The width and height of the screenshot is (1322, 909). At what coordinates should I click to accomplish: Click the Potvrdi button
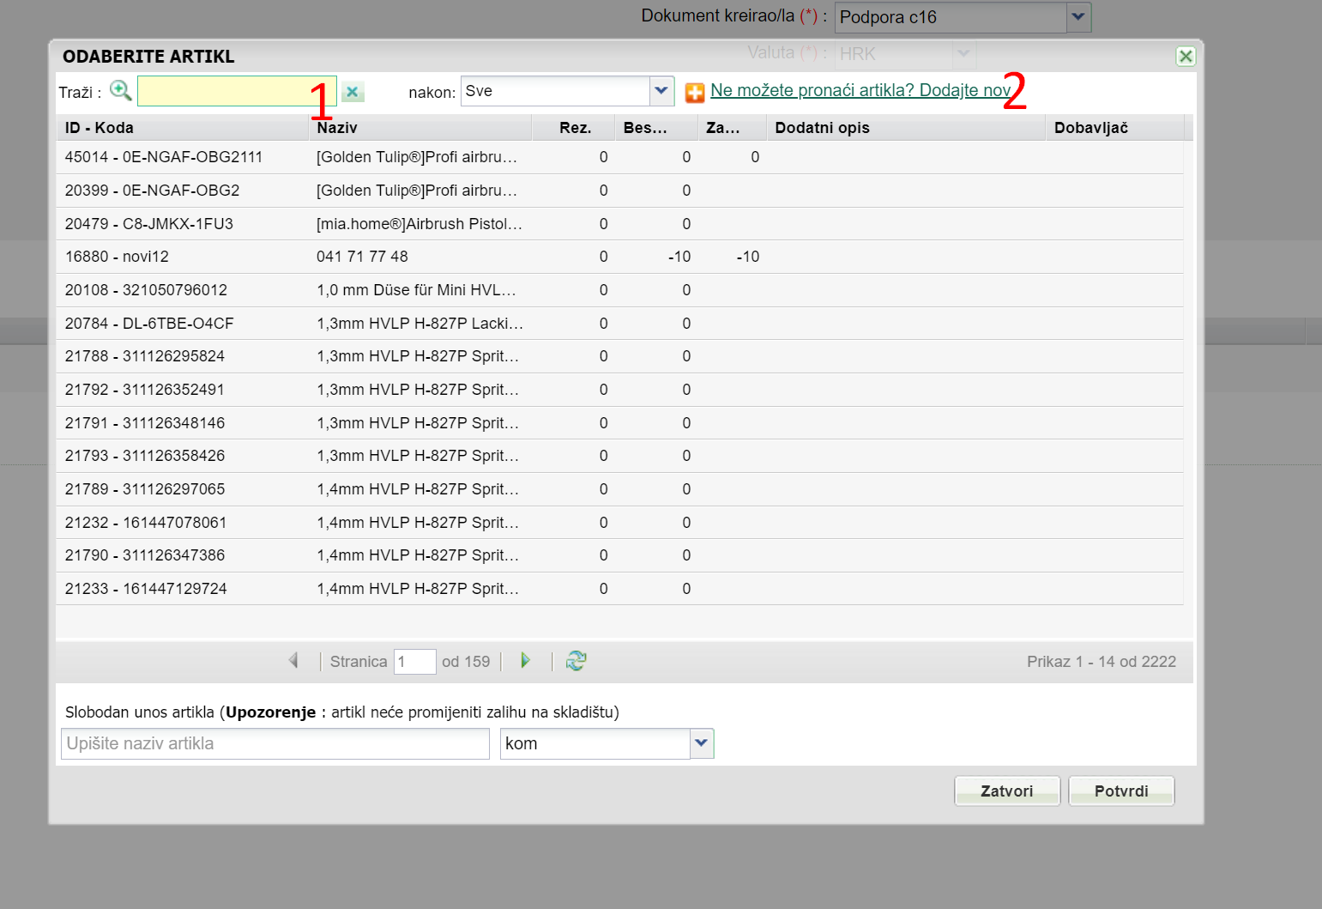[1121, 791]
